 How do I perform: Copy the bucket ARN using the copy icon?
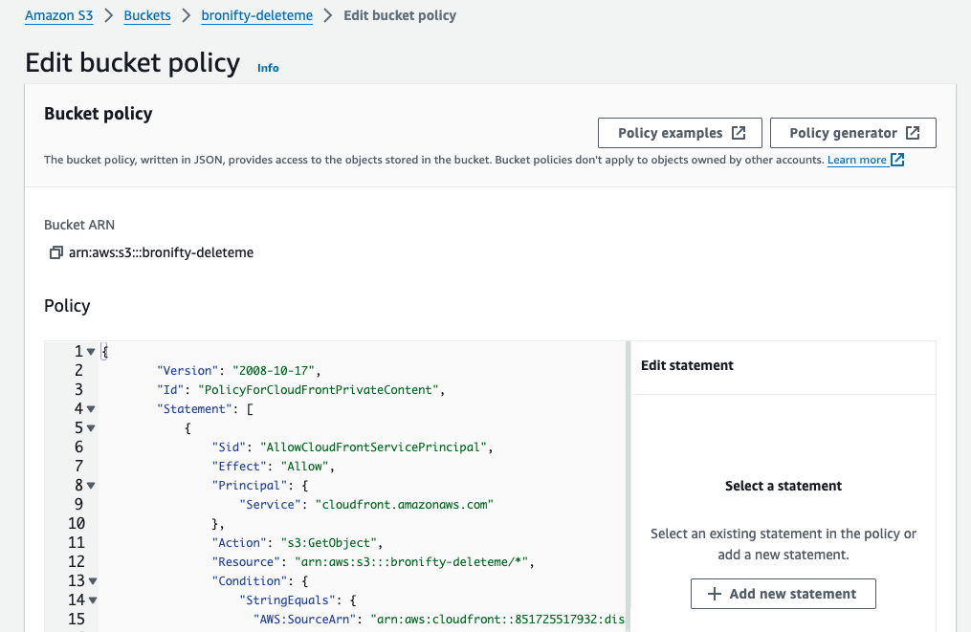click(x=55, y=252)
